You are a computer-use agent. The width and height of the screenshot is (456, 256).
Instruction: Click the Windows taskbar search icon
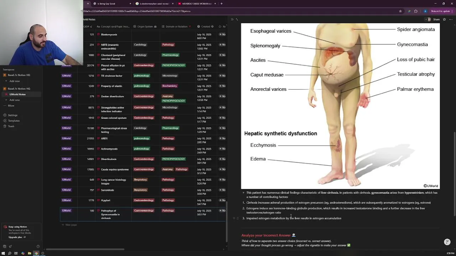[10, 253]
